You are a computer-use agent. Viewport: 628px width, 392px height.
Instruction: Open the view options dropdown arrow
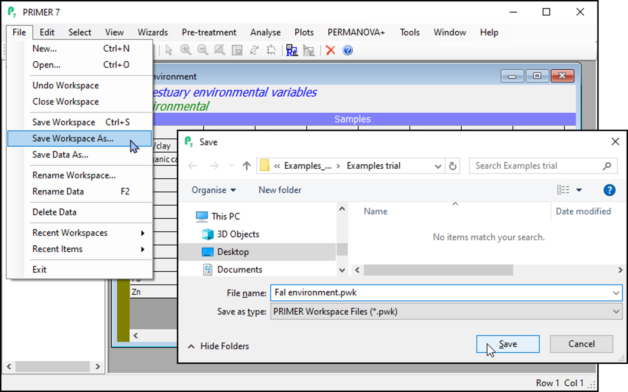(x=579, y=190)
